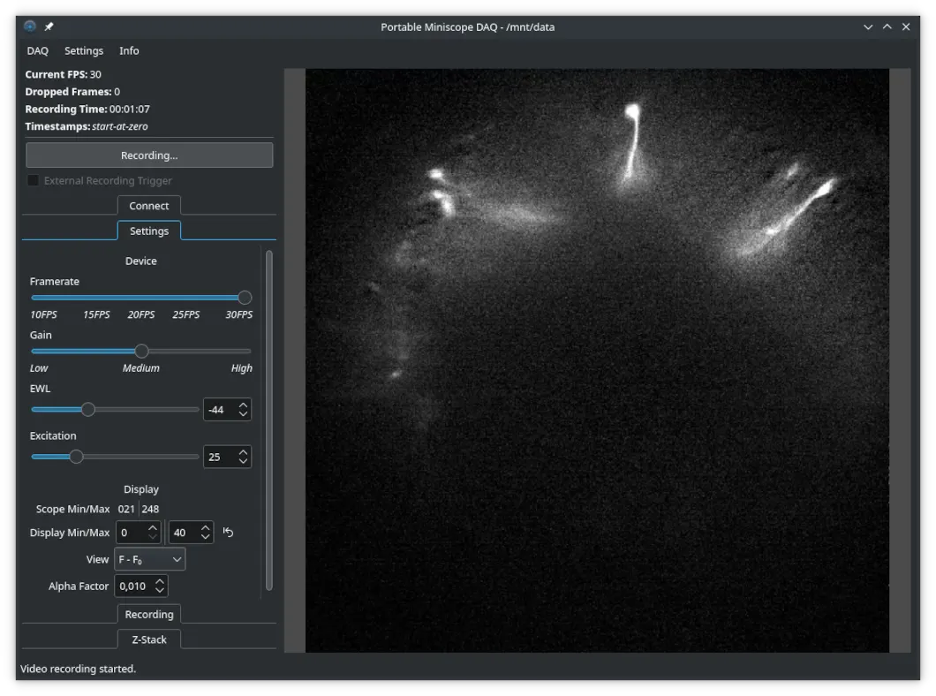Maximize the window with the up chevron
936x696 pixels.
click(x=887, y=26)
